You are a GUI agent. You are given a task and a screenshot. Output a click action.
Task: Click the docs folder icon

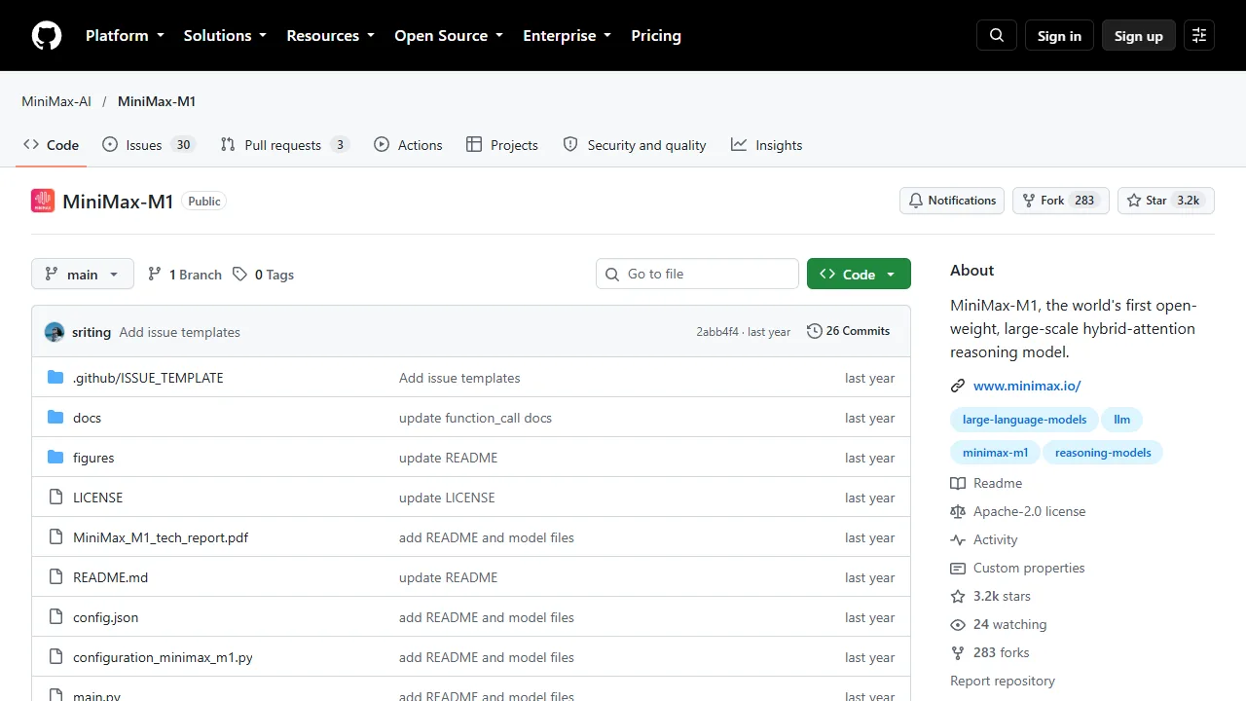pyautogui.click(x=55, y=418)
